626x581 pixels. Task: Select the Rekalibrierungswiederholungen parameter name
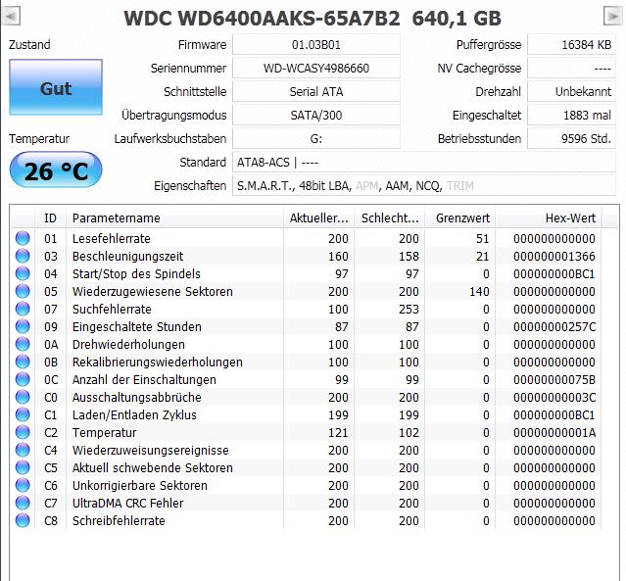(158, 362)
